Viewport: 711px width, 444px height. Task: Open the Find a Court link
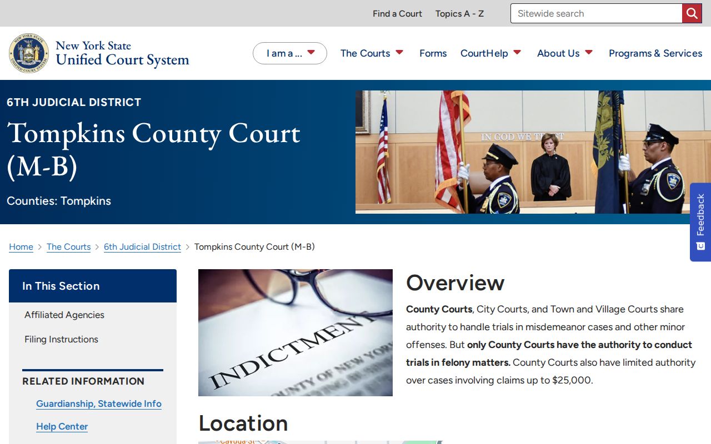(397, 13)
